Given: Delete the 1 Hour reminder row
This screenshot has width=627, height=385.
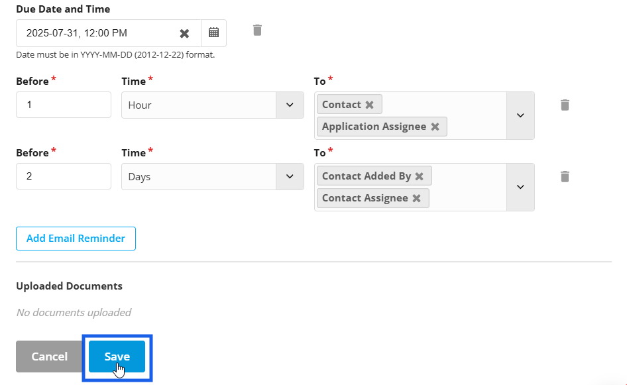Looking at the screenshot, I should (565, 105).
